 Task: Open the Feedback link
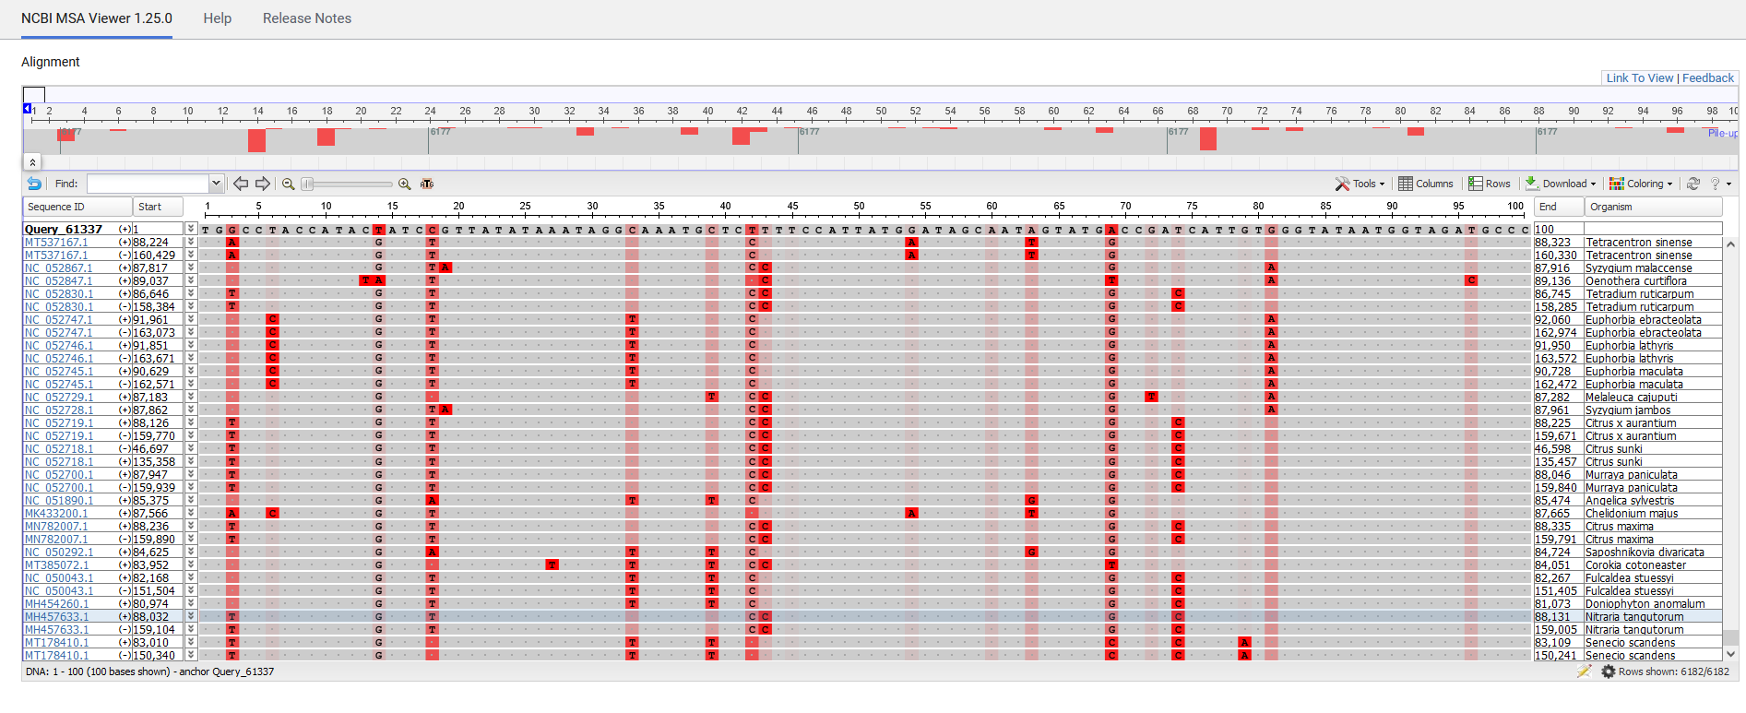1707,78
